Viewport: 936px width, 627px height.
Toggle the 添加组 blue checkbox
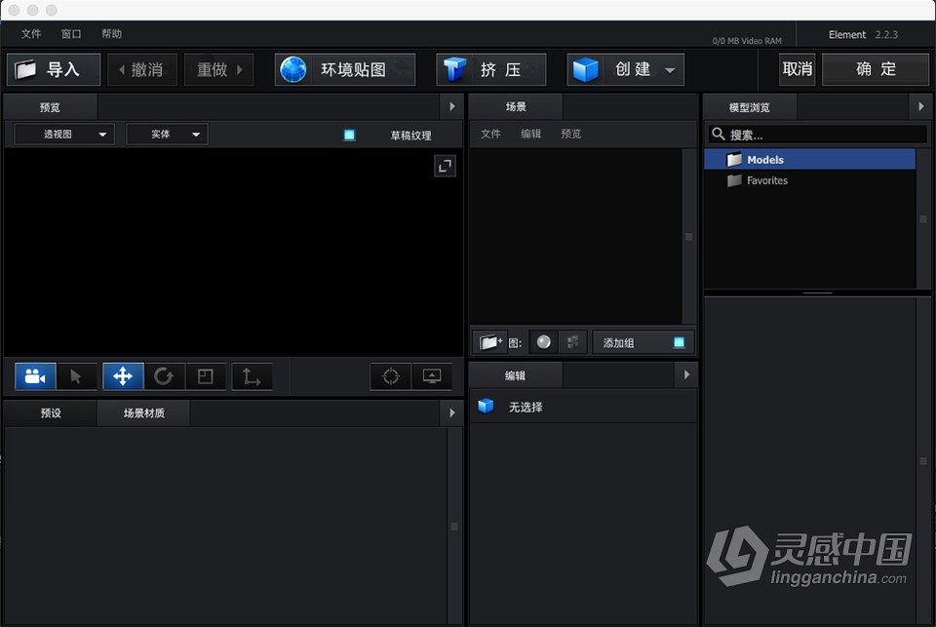click(x=679, y=342)
